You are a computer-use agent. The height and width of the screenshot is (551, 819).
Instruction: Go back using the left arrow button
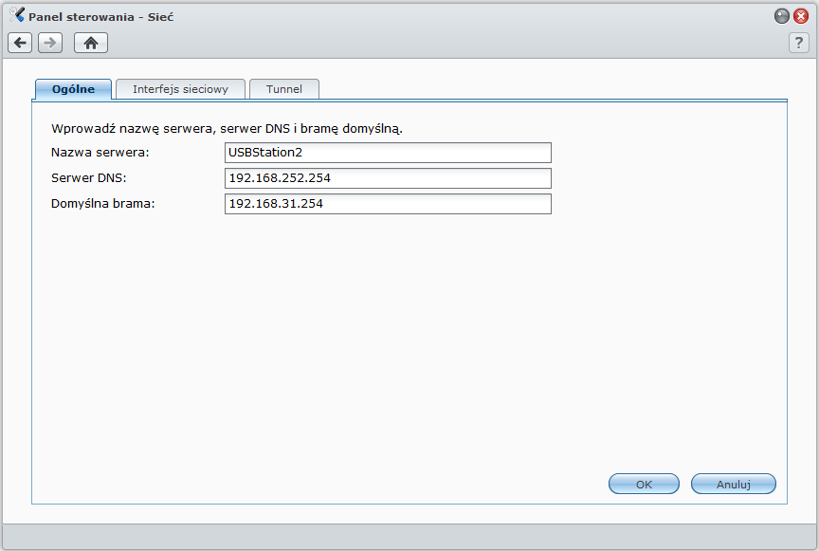(x=20, y=43)
